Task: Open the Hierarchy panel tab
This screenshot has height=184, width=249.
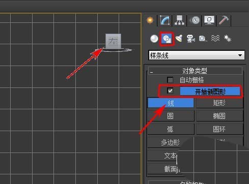Action: pos(179,20)
